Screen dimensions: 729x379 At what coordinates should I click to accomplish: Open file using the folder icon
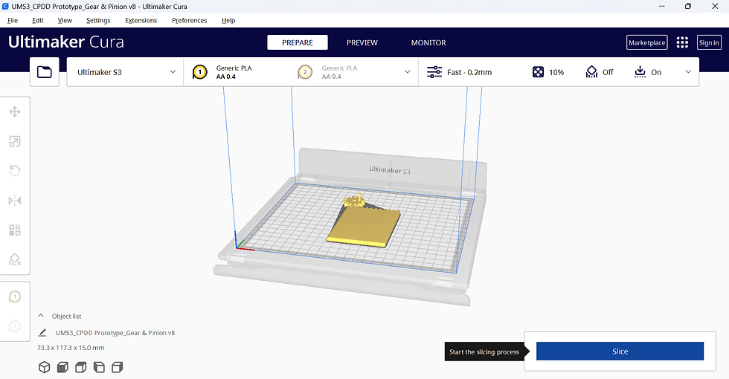coord(45,72)
